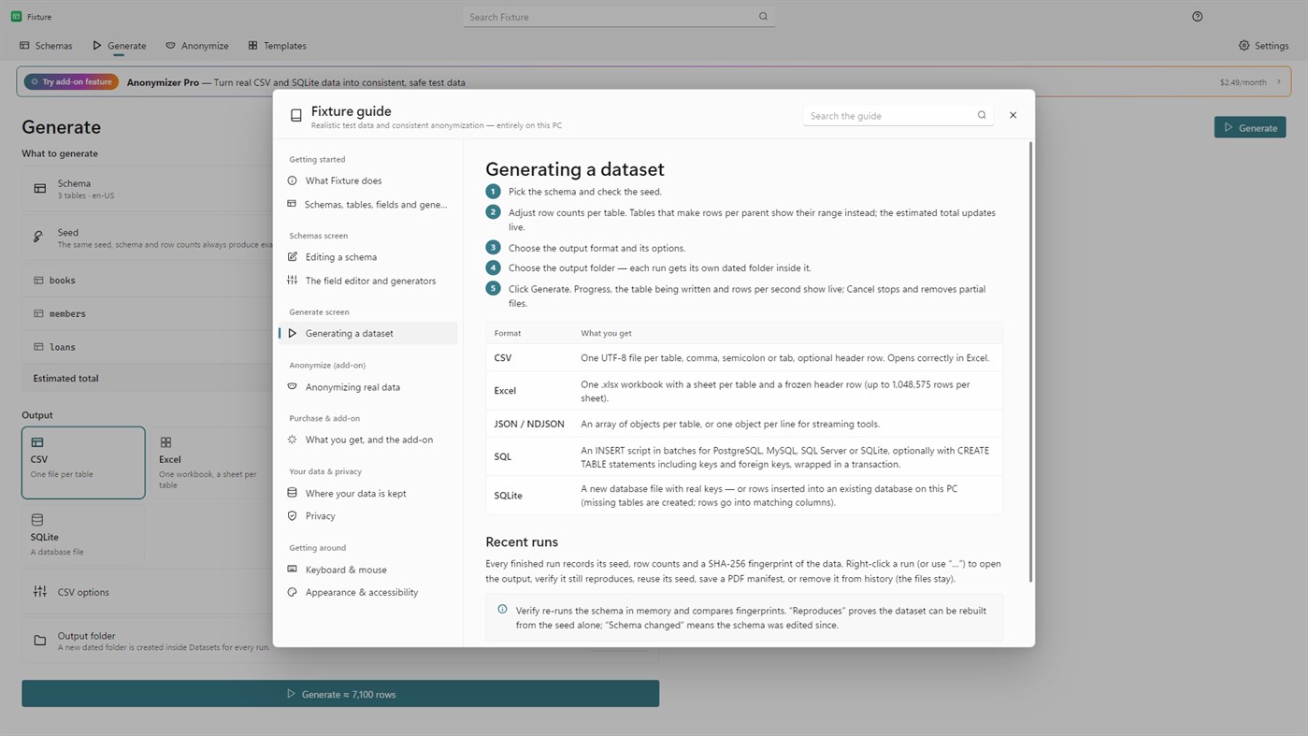Click the info icon in the Verify note
This screenshot has width=1308, height=736.
[502, 610]
